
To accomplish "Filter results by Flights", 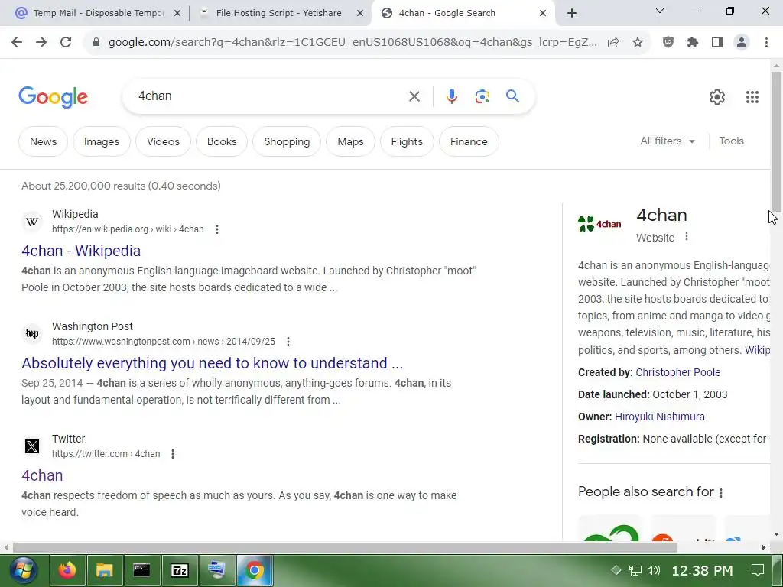I will pyautogui.click(x=407, y=141).
